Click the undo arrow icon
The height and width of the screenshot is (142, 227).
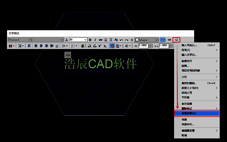[121, 40]
